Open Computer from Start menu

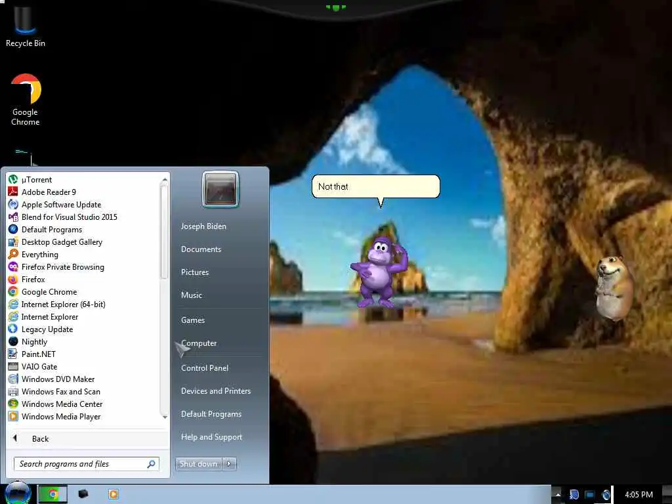[199, 343]
